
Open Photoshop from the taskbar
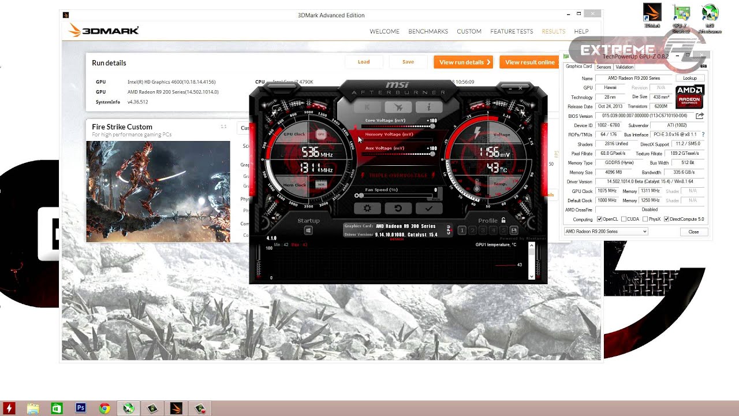80,408
